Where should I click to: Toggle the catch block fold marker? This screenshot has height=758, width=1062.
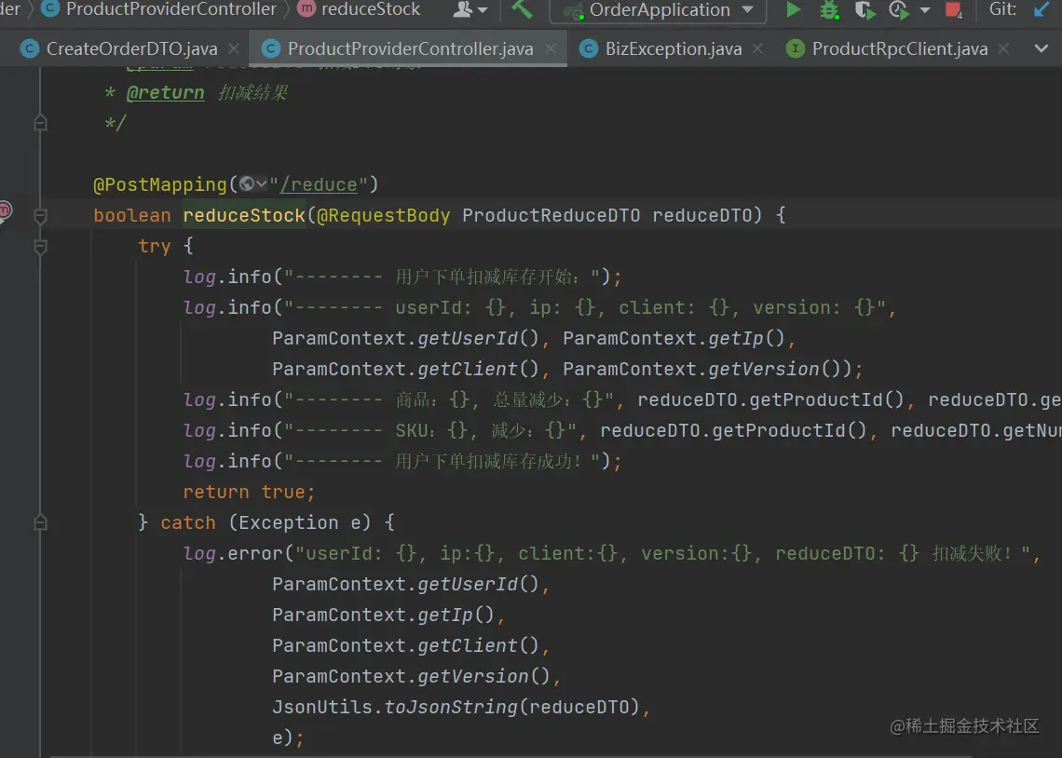(x=41, y=523)
